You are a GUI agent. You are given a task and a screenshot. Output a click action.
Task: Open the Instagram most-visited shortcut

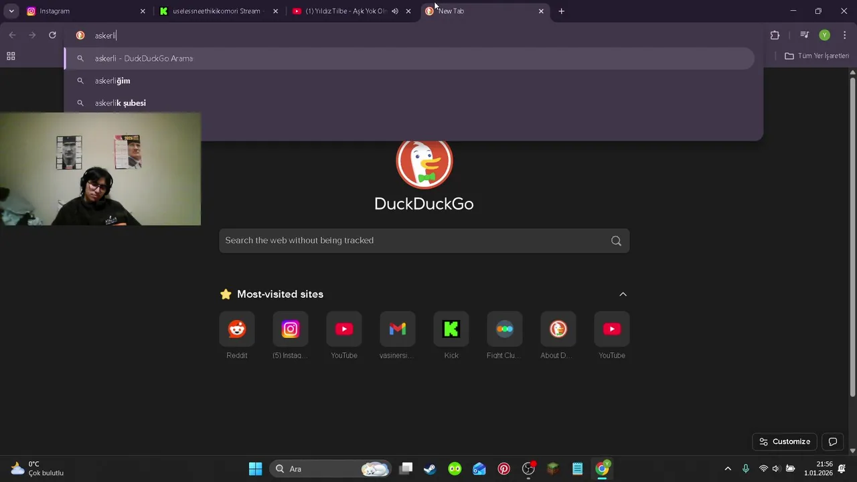point(291,335)
